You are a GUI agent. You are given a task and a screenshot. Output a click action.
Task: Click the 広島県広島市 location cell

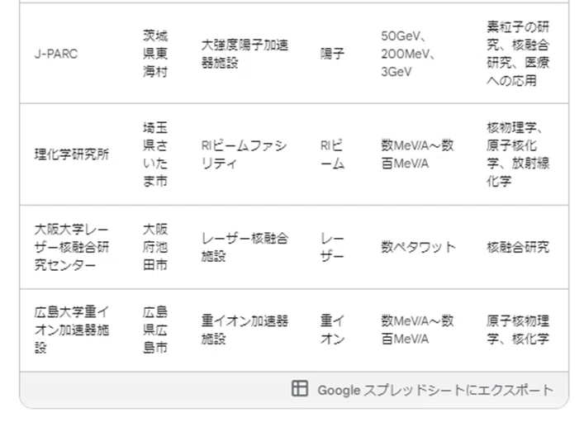point(155,330)
